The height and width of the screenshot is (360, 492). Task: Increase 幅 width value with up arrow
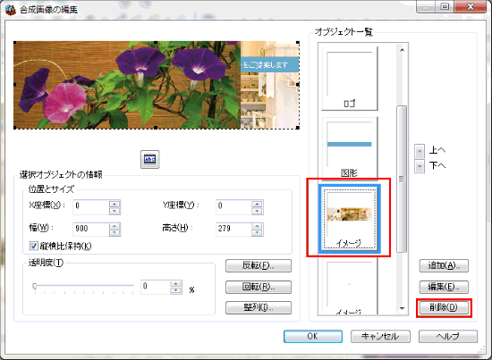click(x=115, y=226)
